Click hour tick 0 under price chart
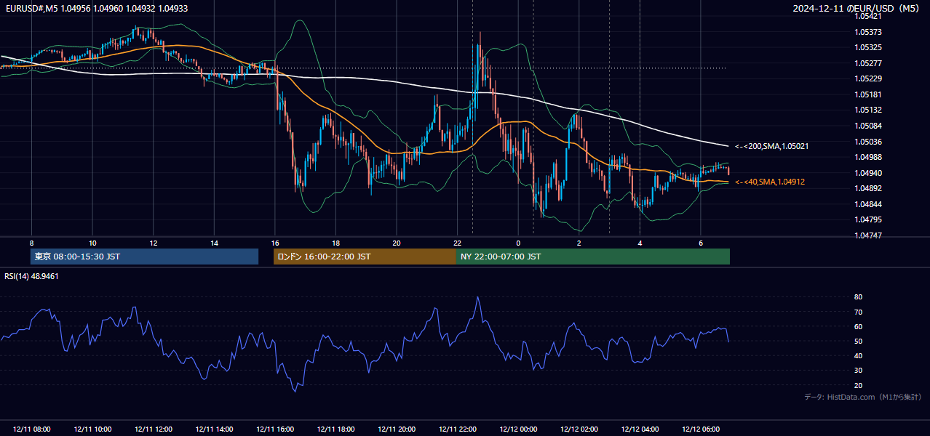The height and width of the screenshot is (436, 930). click(x=518, y=243)
